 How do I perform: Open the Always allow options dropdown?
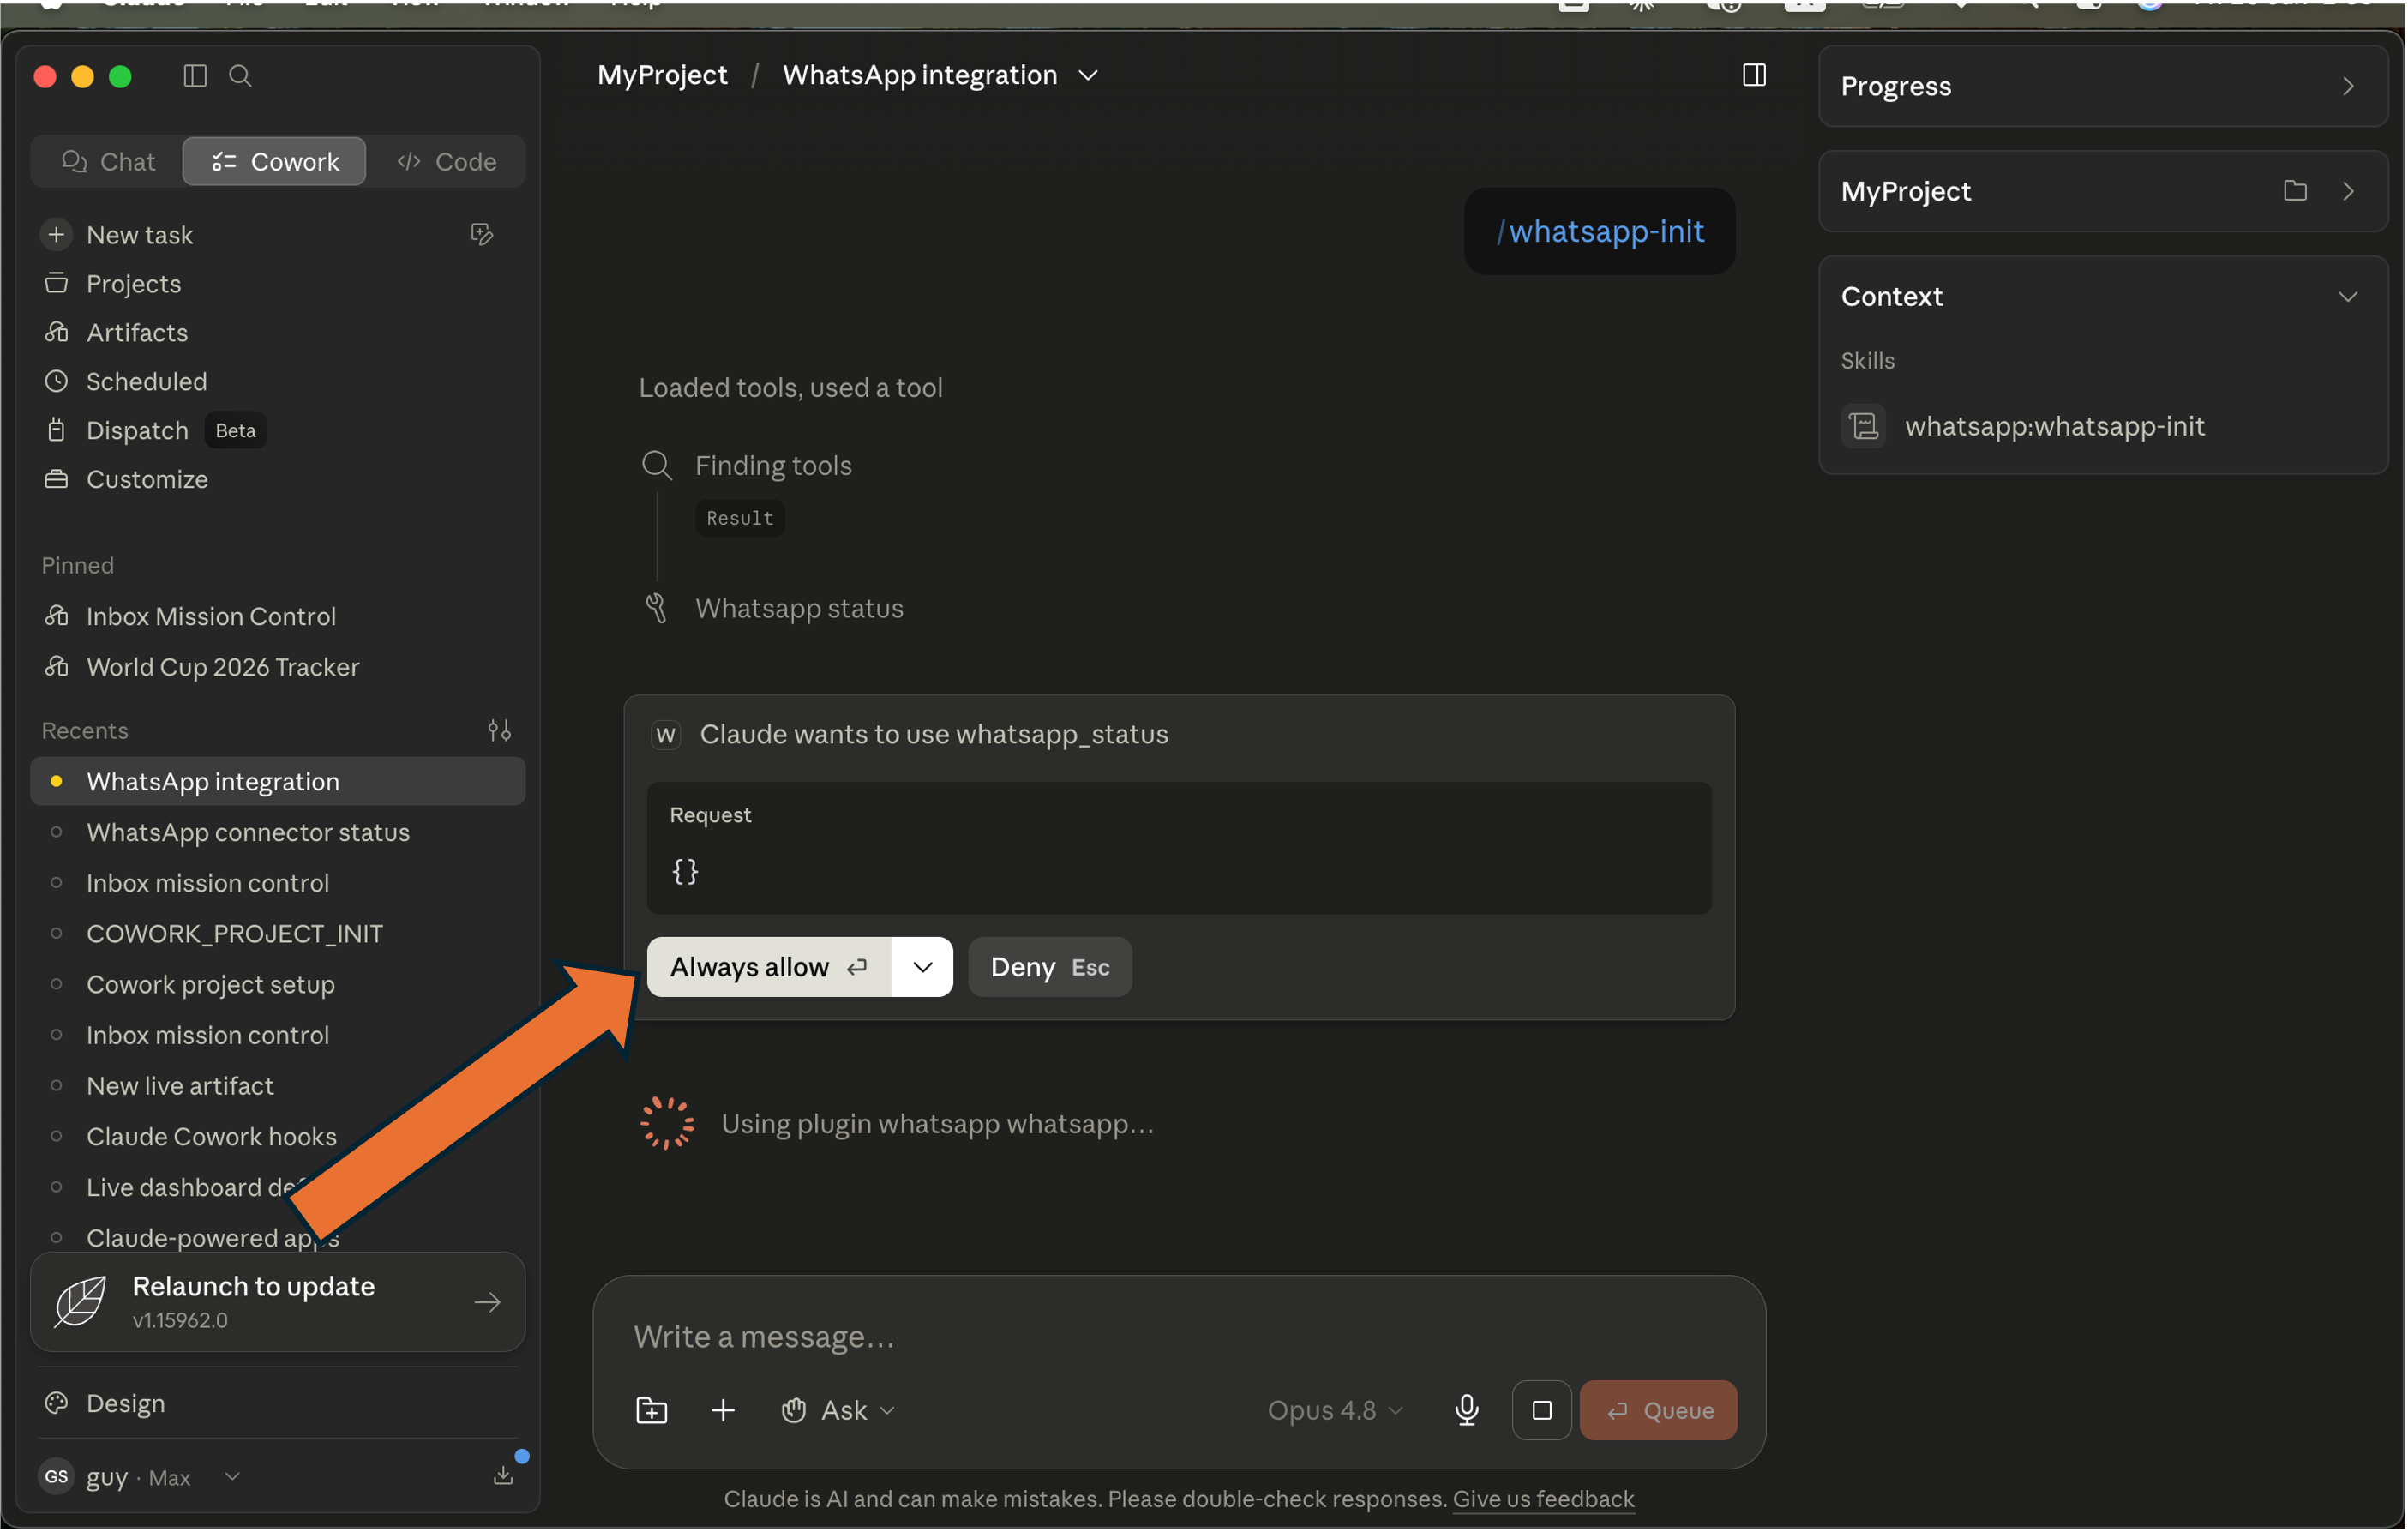[x=923, y=968]
